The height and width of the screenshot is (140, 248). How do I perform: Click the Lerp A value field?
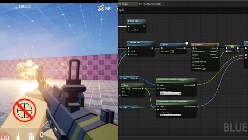pyautogui.click(x=128, y=88)
